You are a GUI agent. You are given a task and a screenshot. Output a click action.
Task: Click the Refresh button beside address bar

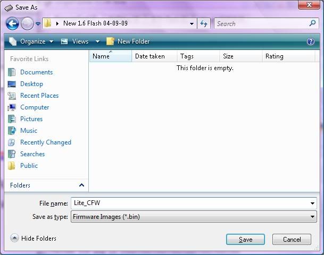tap(203, 23)
